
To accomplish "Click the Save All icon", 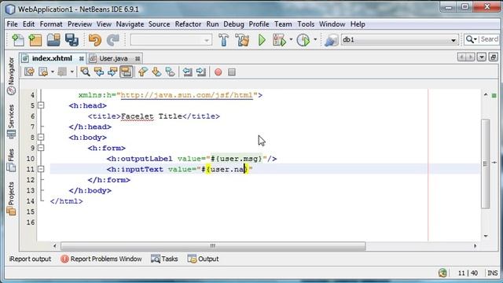I will click(x=72, y=40).
